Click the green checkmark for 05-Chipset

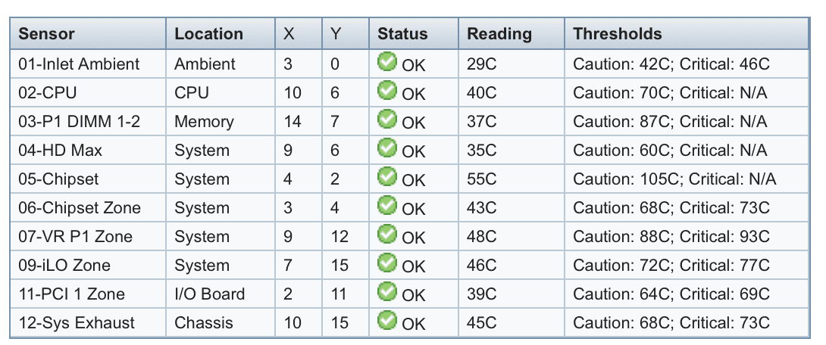click(386, 177)
